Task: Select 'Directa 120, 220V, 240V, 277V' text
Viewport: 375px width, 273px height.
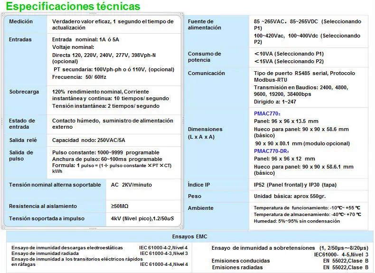Action: 104,58
